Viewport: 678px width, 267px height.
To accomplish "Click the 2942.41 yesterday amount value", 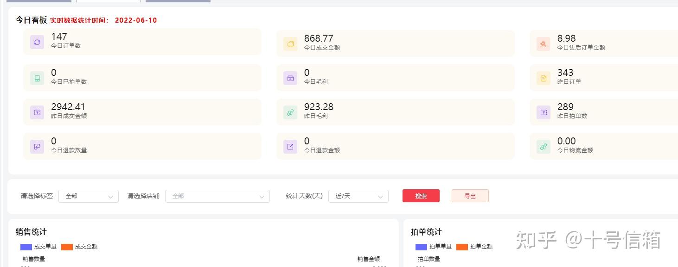I will coord(68,107).
